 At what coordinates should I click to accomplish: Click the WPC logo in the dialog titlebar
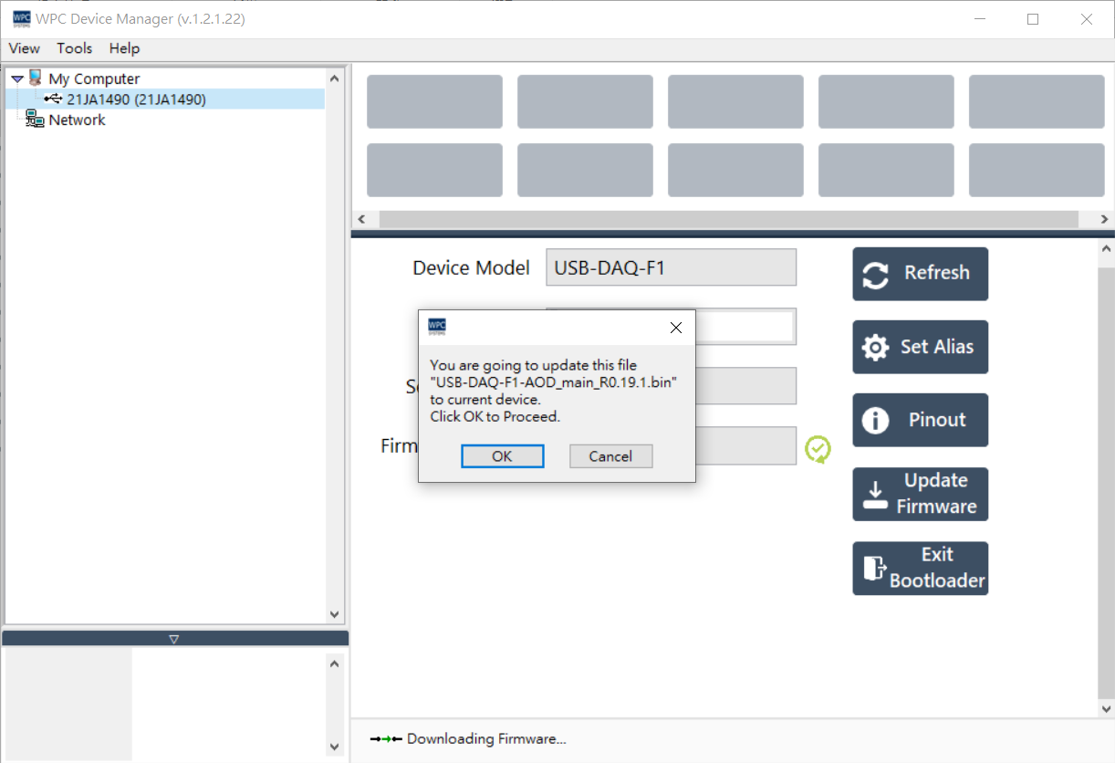(x=437, y=327)
